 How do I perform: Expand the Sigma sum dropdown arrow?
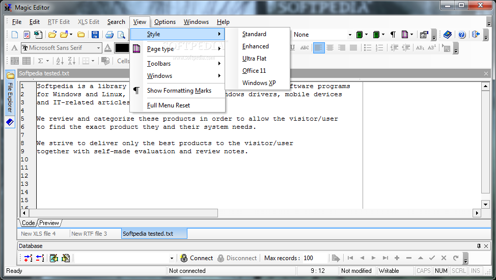pyautogui.click(x=47, y=61)
